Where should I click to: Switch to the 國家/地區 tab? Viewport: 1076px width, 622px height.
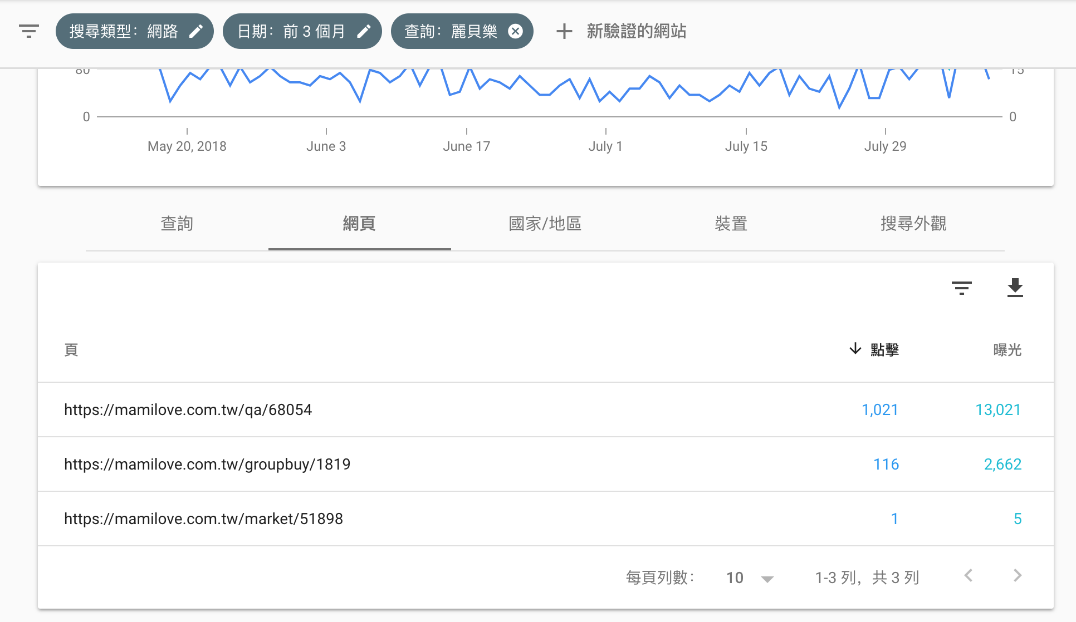(545, 224)
